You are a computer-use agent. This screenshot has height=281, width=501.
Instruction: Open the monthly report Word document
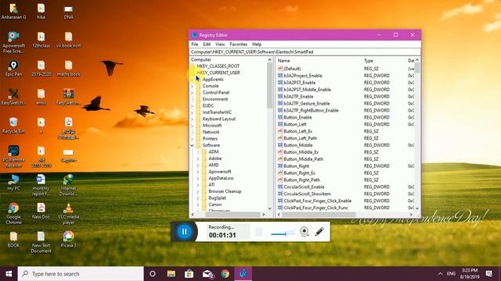click(x=41, y=185)
